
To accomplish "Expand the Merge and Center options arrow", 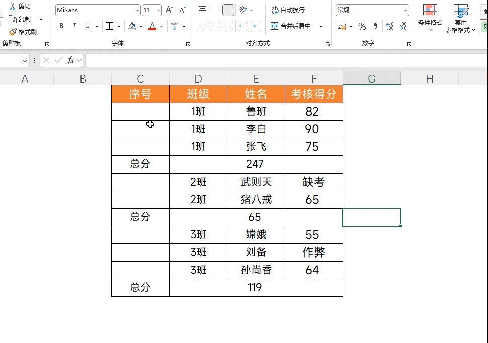I will pos(321,27).
